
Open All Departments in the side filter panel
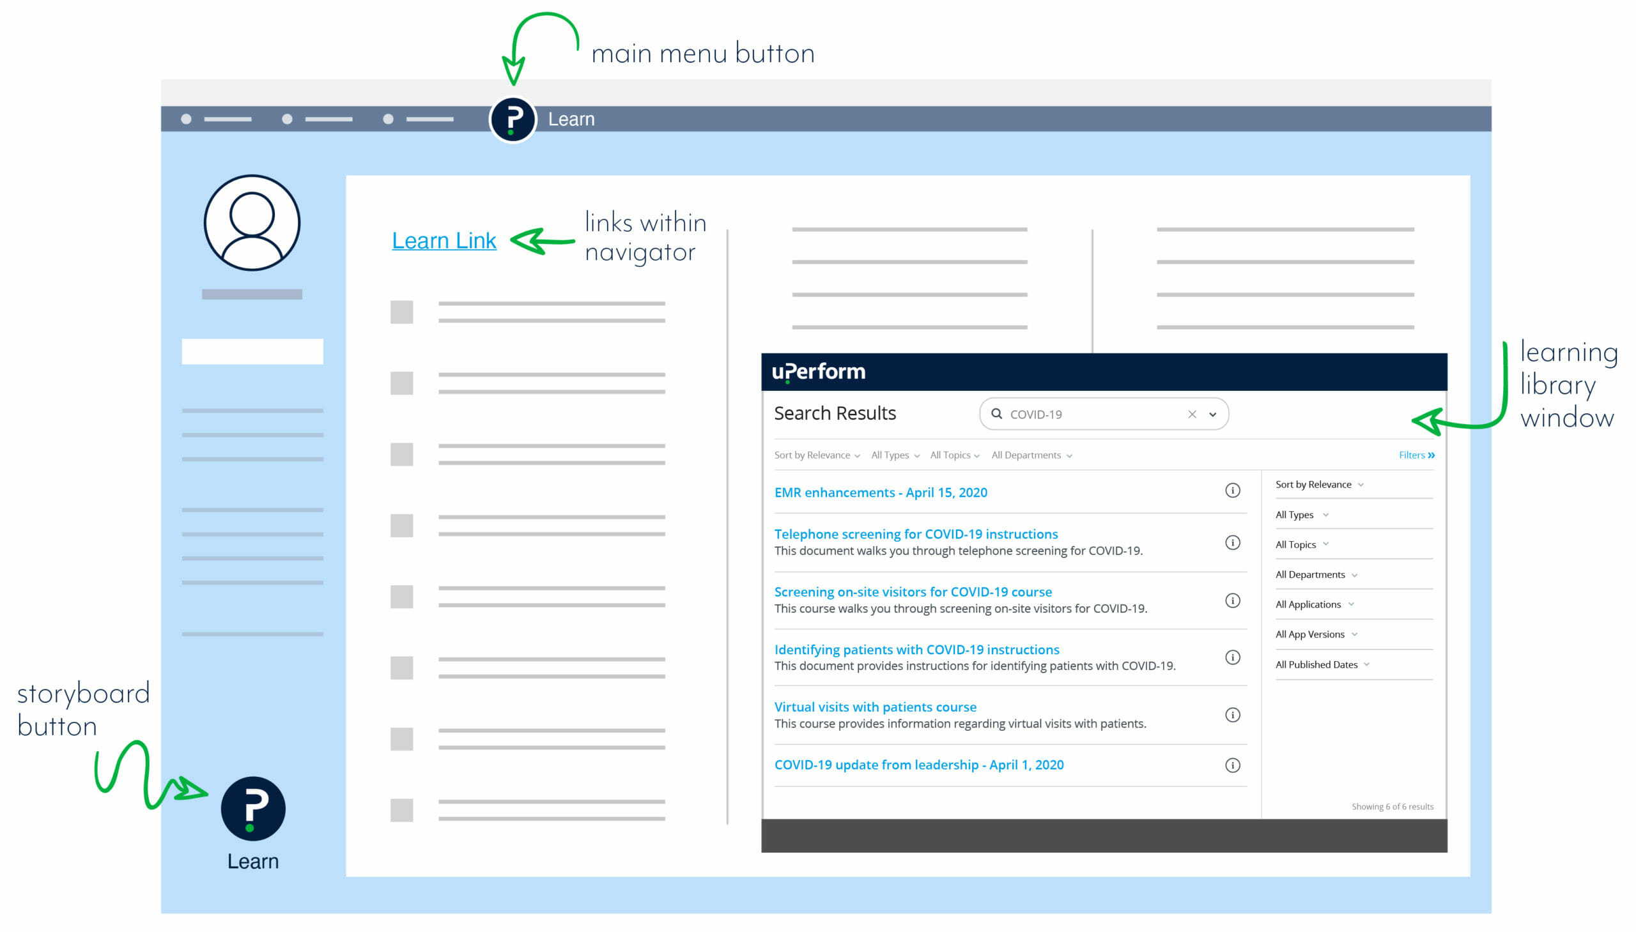(1316, 575)
